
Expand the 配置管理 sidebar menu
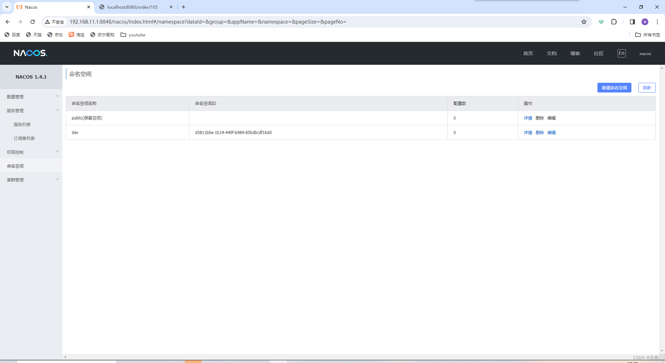31,97
